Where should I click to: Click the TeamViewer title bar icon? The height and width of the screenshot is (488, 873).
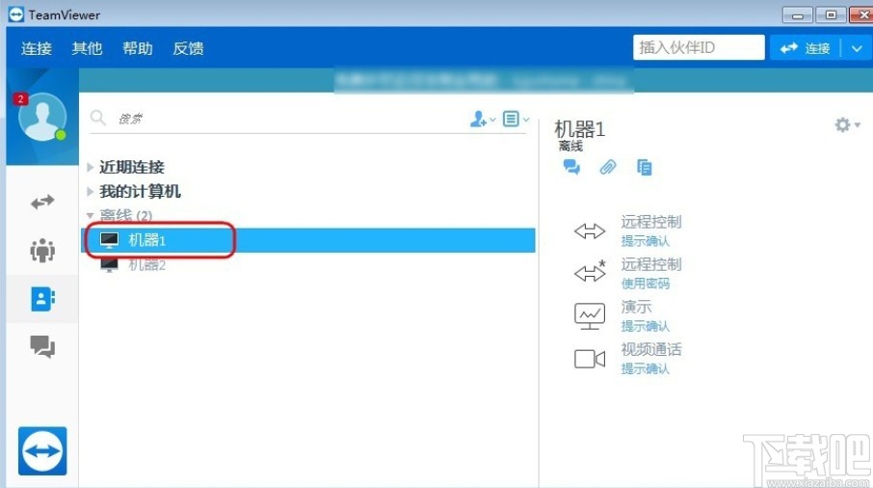click(16, 14)
